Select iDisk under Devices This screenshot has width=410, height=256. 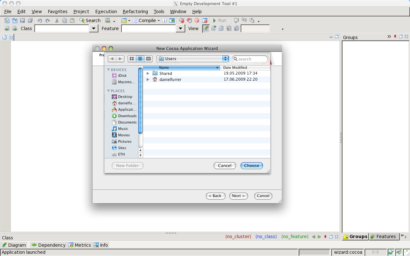coord(119,76)
